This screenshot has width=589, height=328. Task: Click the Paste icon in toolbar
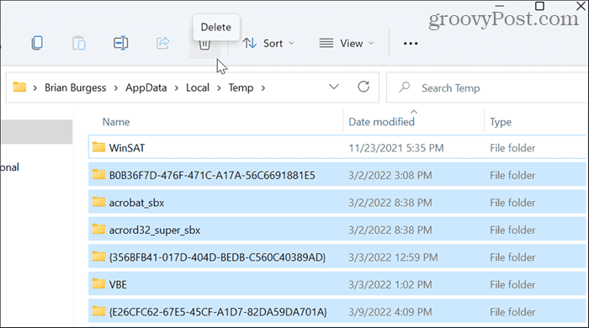79,43
